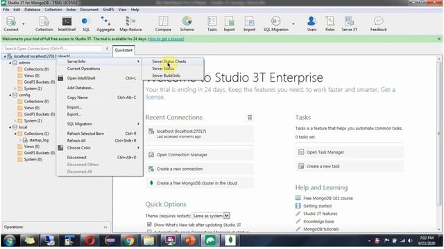Click the How to get a license link
444x249 pixels.
(x=166, y=39)
